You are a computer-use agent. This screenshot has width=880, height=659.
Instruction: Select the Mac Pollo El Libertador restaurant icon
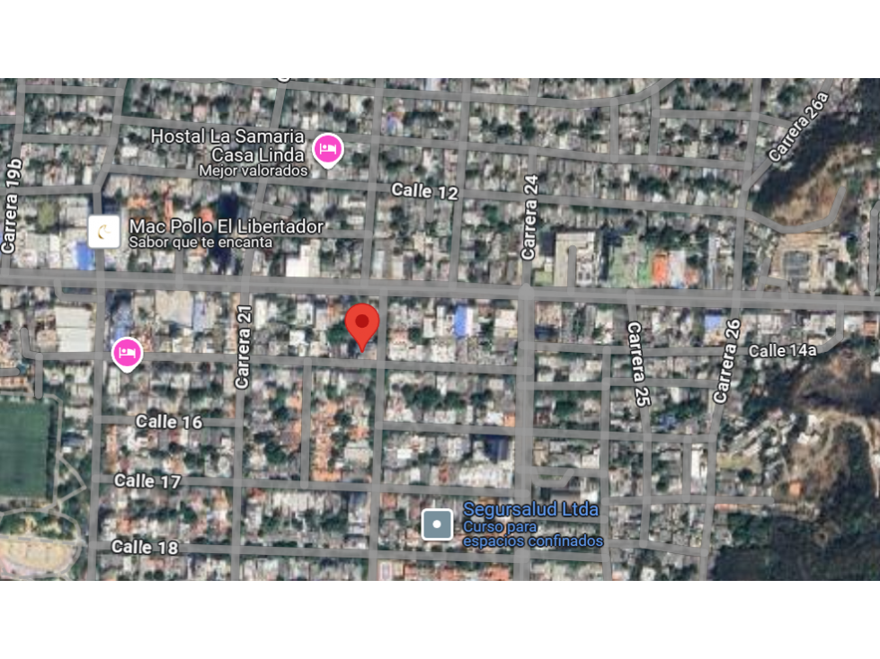point(104,232)
